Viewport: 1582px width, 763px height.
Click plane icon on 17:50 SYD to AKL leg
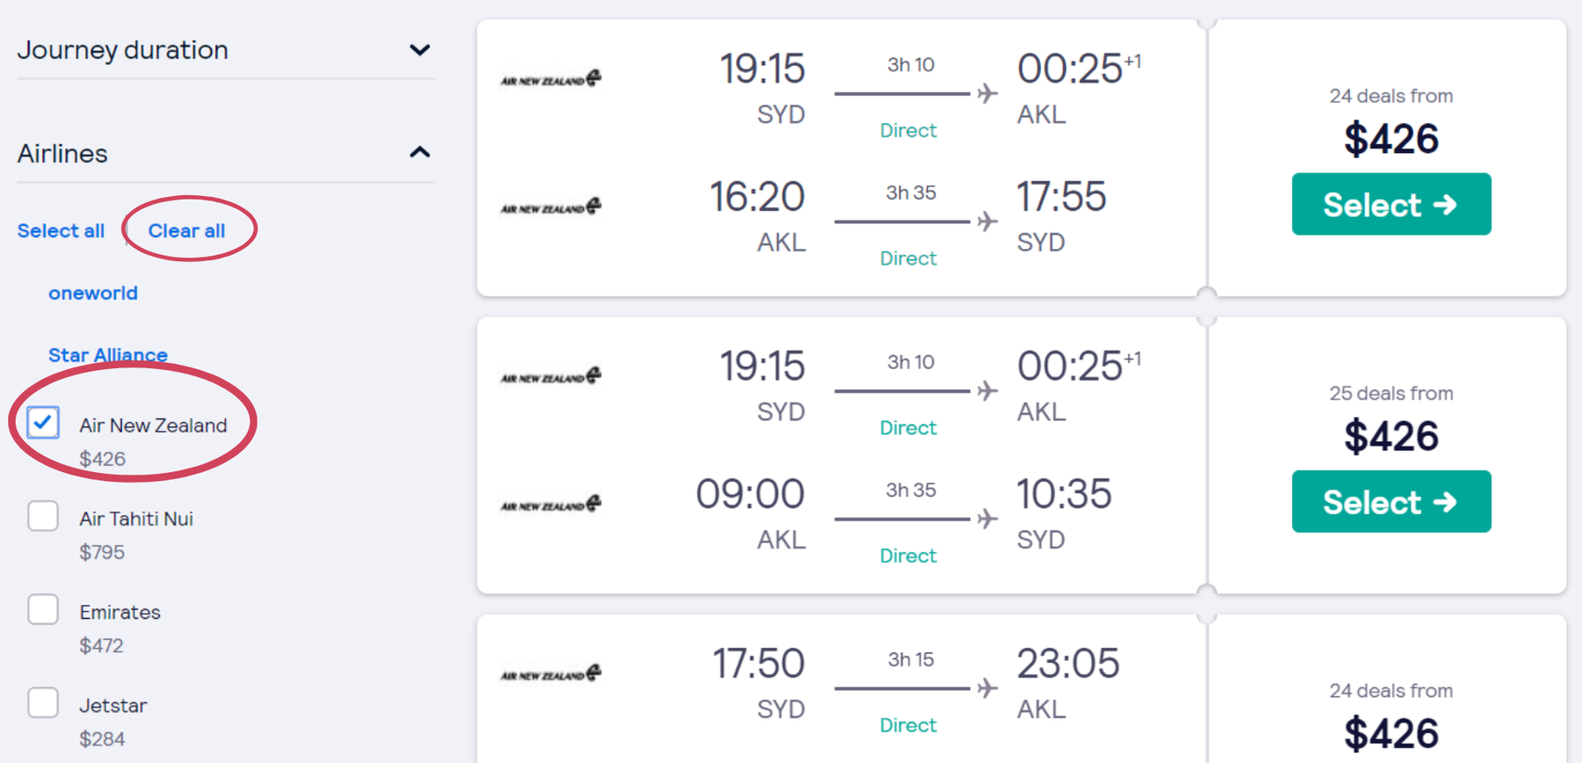click(x=987, y=687)
